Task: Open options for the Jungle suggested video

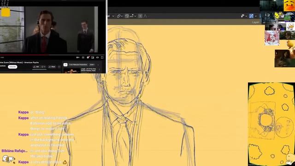Action: [x=100, y=70]
